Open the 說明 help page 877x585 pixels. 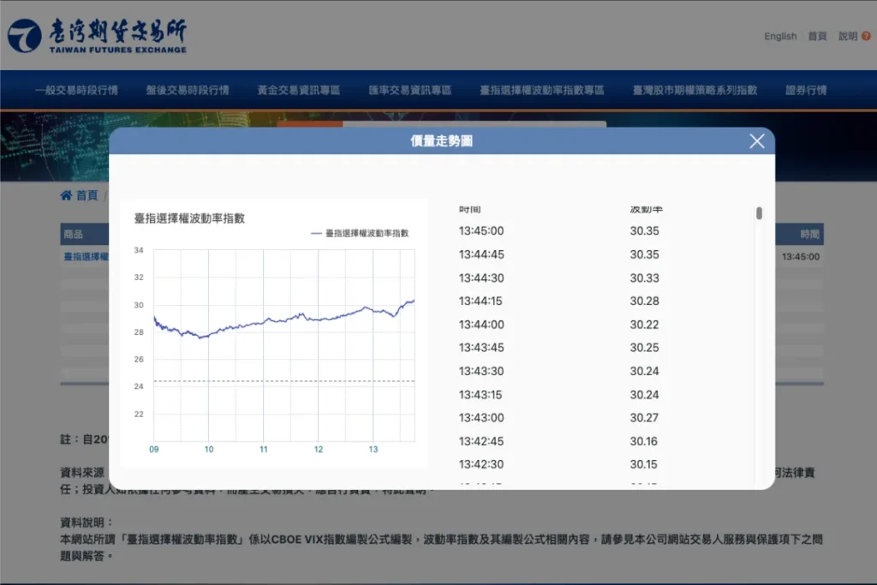[848, 36]
